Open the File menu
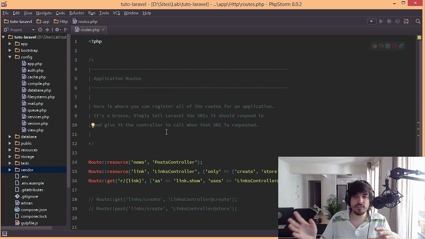Viewport: 425px width, 239px height. [x=6, y=13]
